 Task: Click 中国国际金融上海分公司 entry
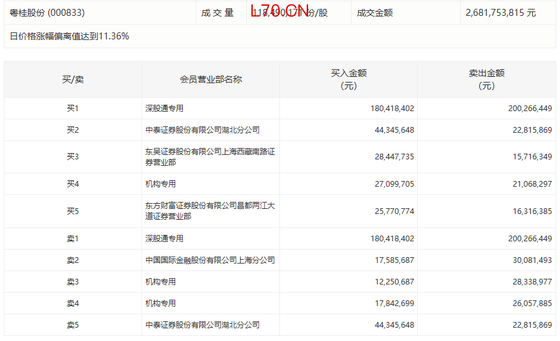[x=210, y=260]
